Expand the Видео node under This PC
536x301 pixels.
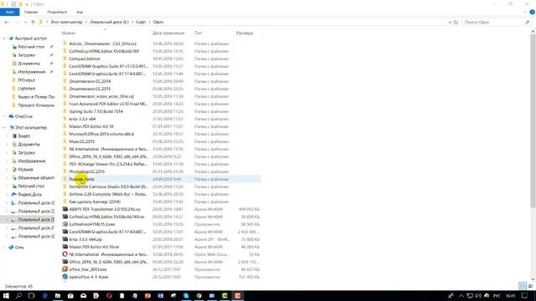[x=8, y=135]
